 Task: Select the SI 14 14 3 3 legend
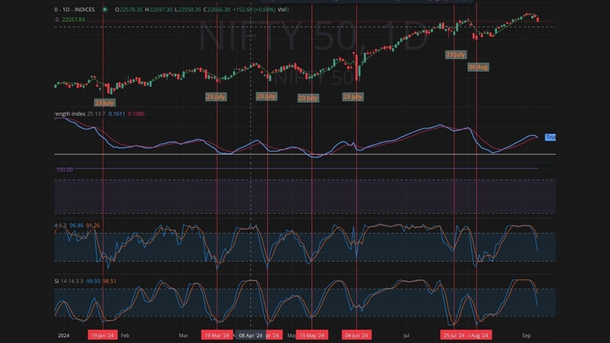69,281
